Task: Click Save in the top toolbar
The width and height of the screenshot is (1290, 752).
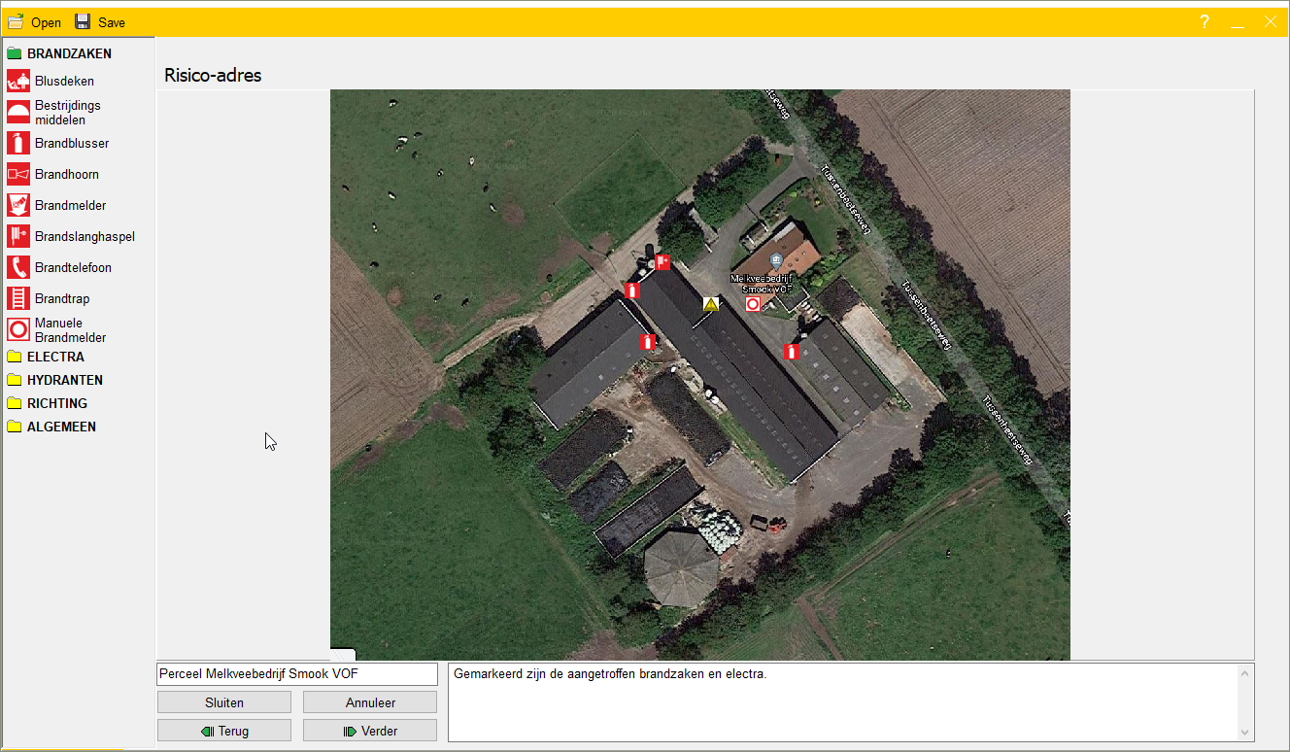Action: tap(100, 22)
